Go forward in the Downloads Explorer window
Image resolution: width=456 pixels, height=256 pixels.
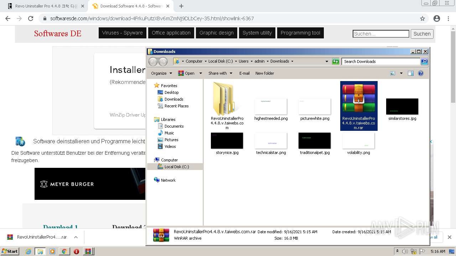click(x=163, y=62)
